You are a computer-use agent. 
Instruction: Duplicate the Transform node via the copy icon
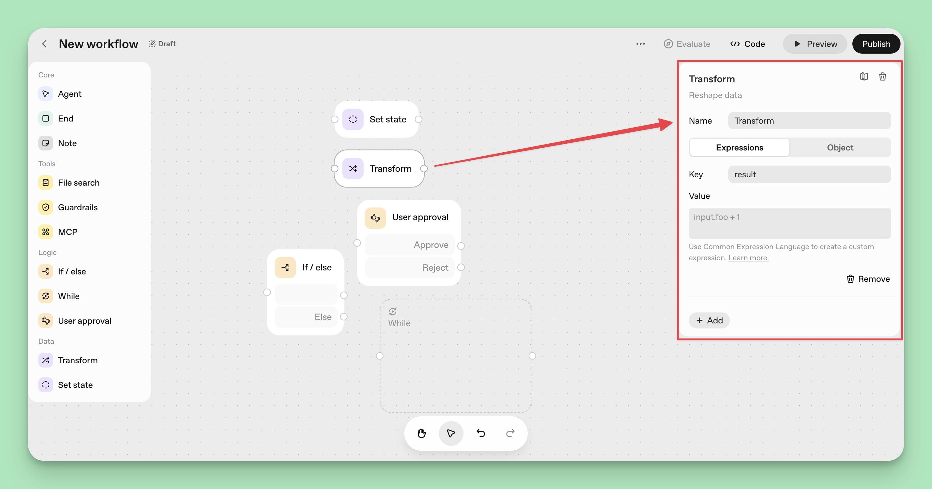coord(863,76)
